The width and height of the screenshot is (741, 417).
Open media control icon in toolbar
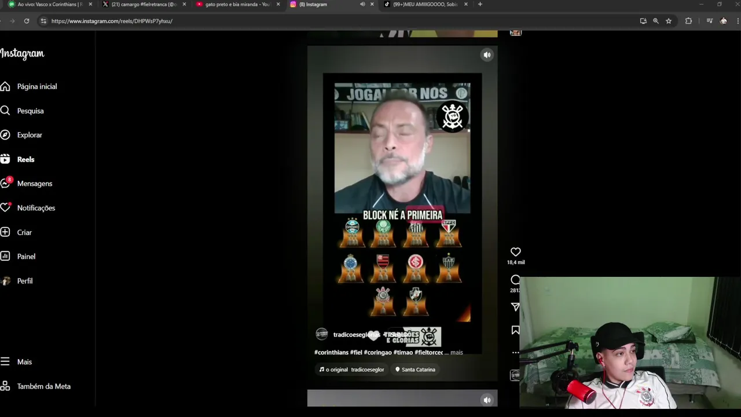click(709, 21)
